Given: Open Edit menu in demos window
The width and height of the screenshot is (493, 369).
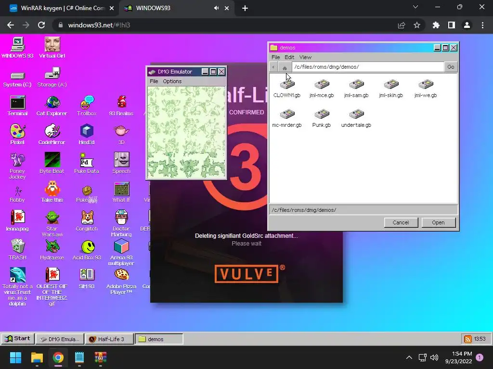Looking at the screenshot, I should (x=289, y=57).
